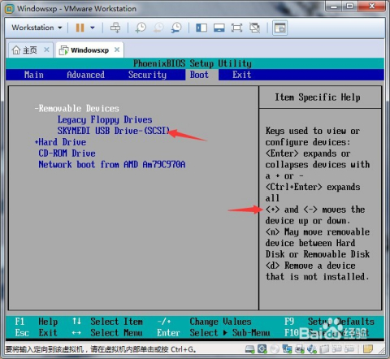Select SKYMEDI USB Drive entry
Viewport: 390px width, 359px height.
pyautogui.click(x=114, y=131)
